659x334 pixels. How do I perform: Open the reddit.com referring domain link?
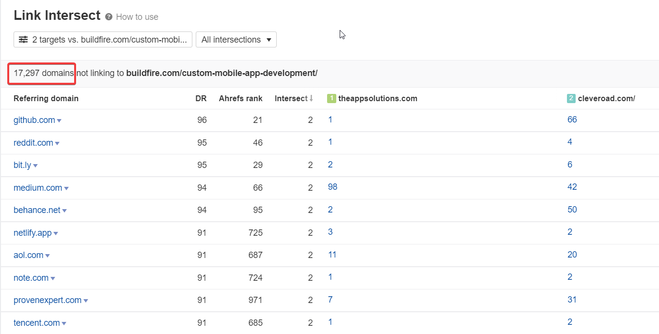click(33, 143)
